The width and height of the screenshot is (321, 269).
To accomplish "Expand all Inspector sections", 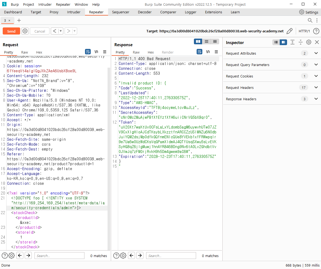I will tap(292, 42).
